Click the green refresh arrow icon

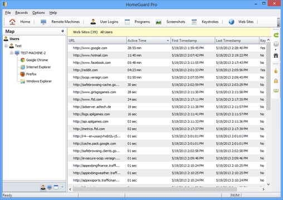[x=276, y=35]
